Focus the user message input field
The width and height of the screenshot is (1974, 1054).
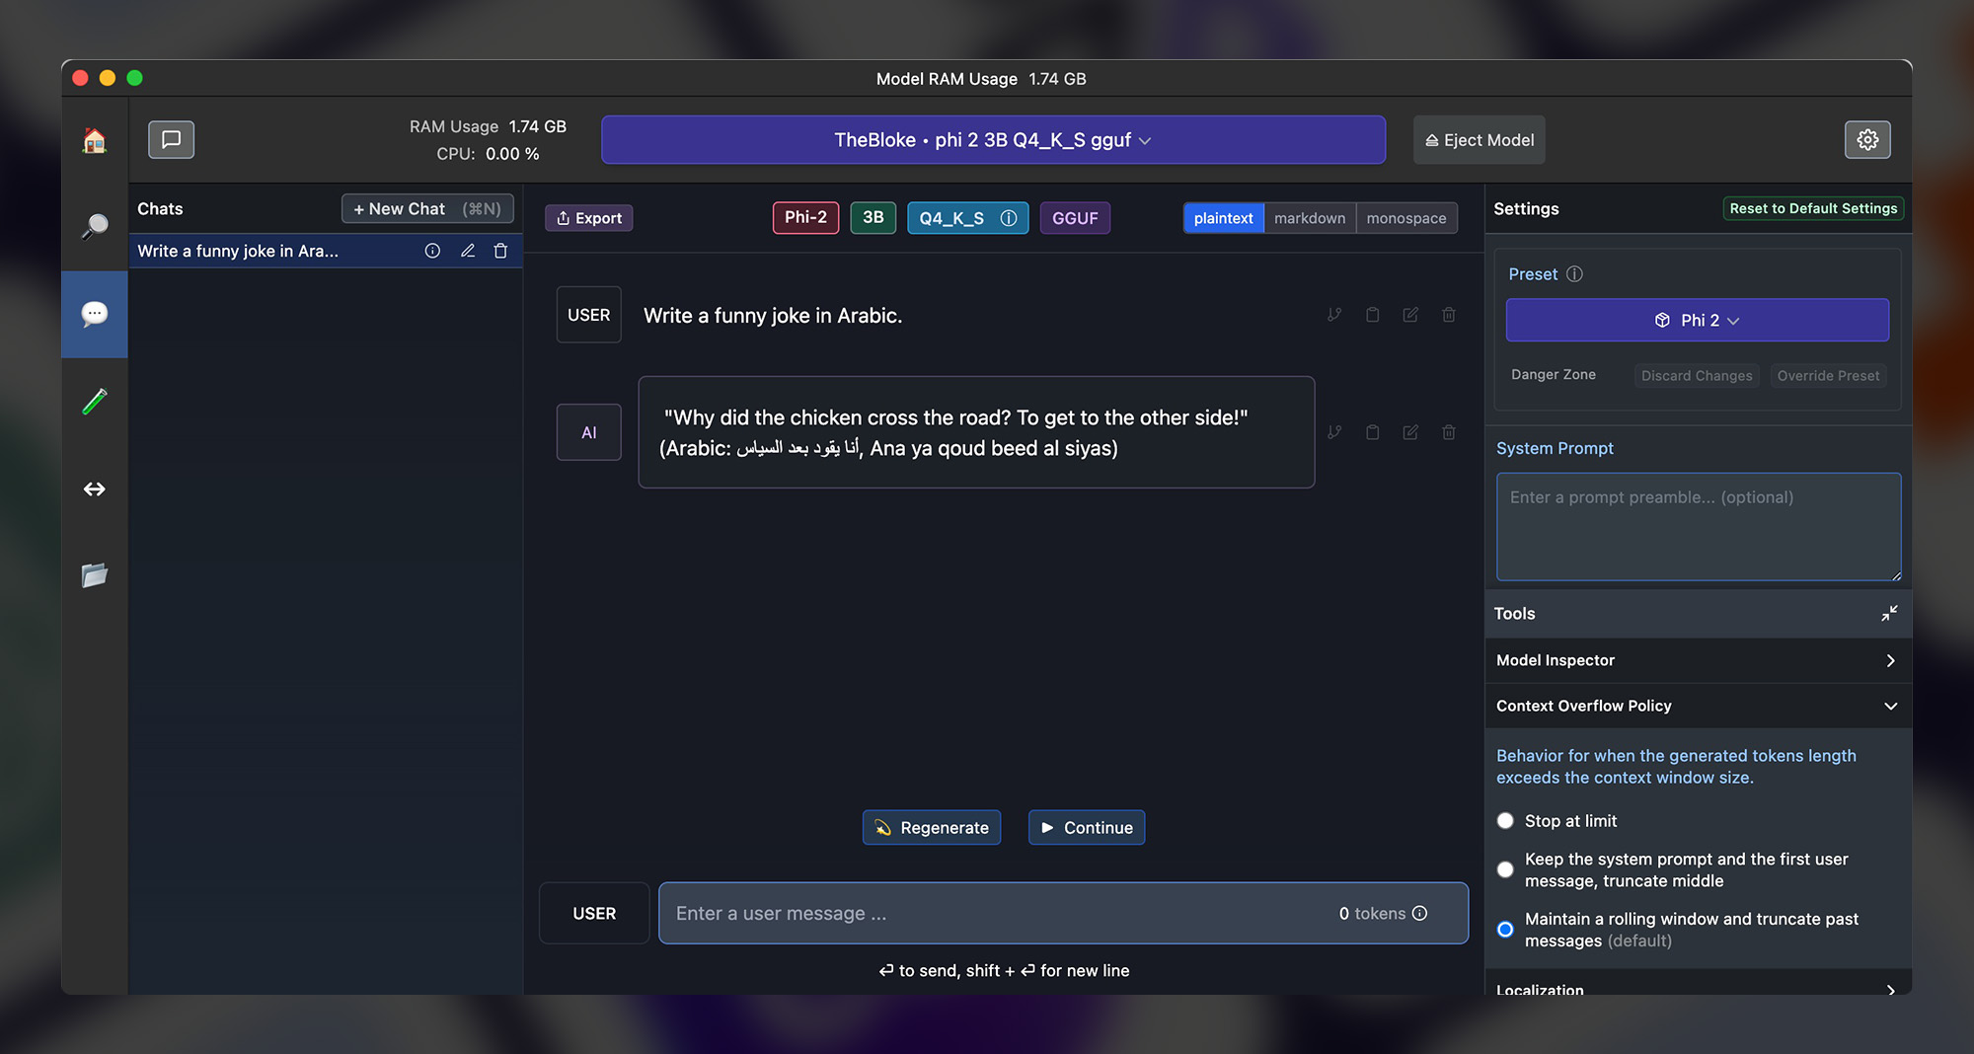1063,913
